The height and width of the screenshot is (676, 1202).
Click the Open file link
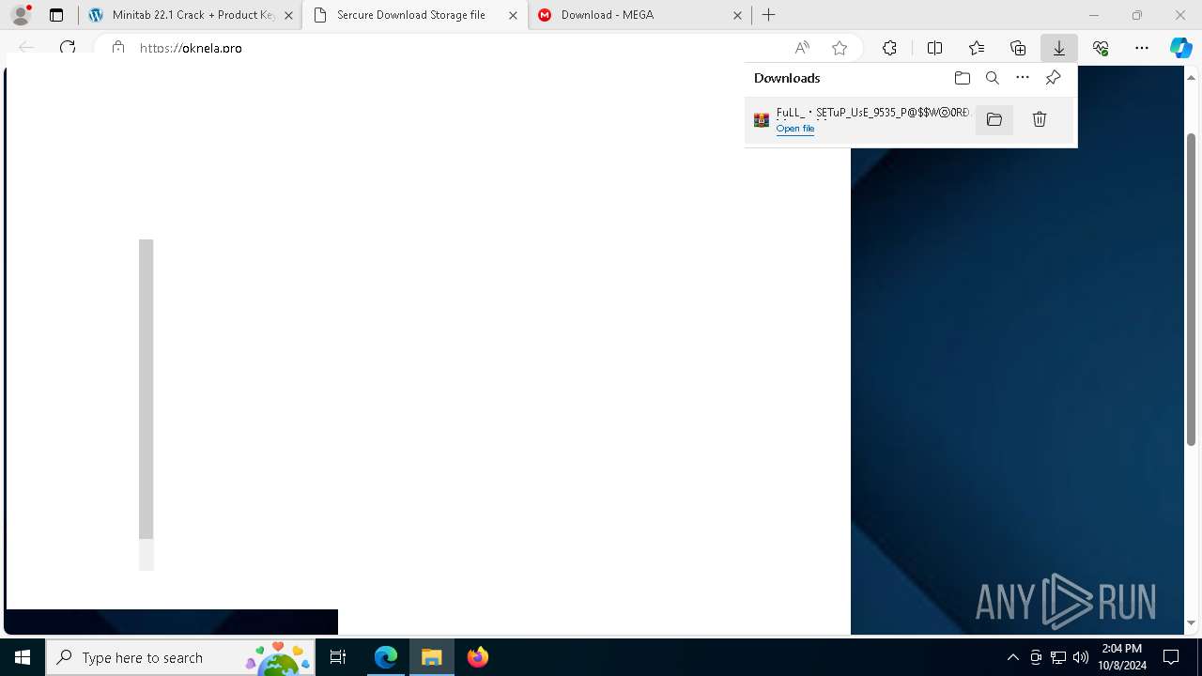click(x=795, y=129)
